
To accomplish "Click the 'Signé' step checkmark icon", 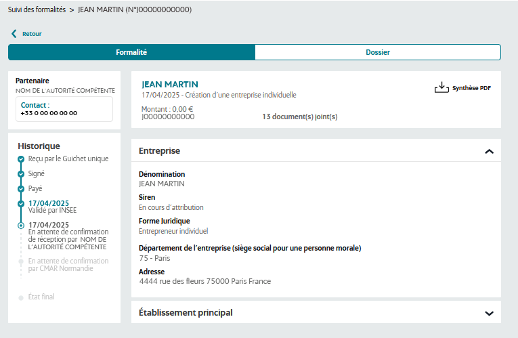I will 21,174.
